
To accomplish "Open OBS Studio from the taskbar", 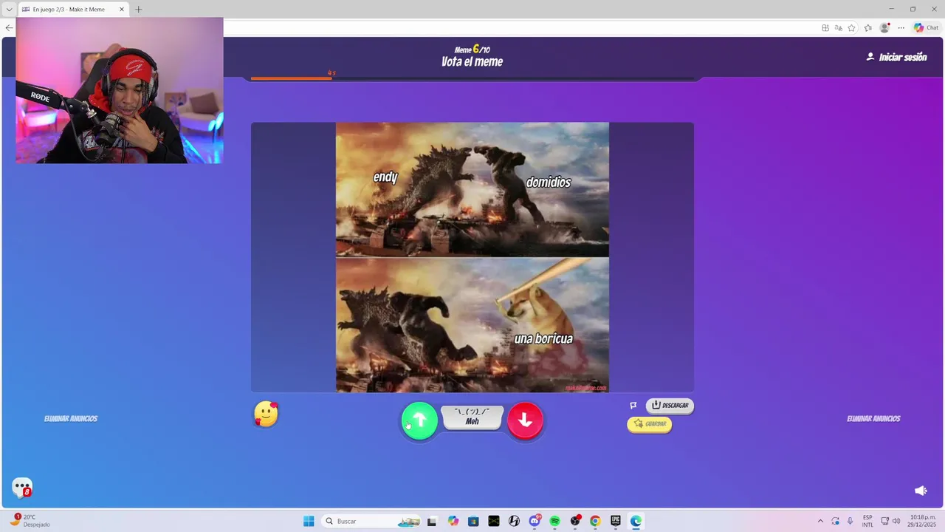I will point(575,521).
